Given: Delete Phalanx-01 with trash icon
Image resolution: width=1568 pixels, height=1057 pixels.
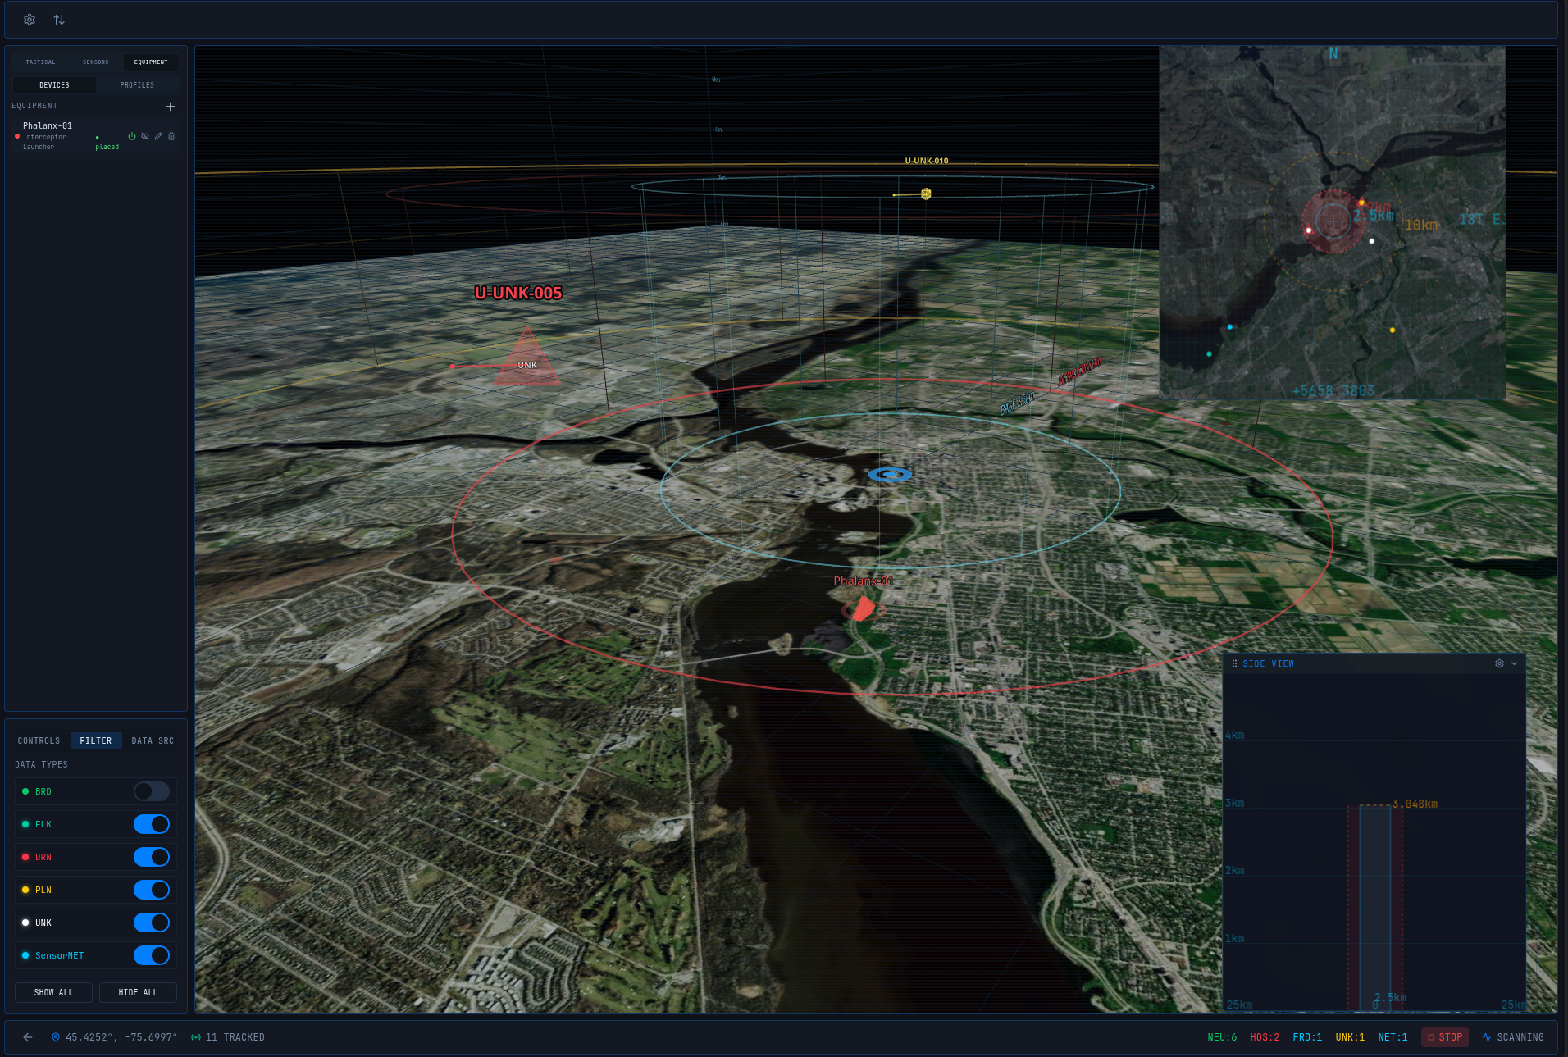Looking at the screenshot, I should click(x=171, y=136).
